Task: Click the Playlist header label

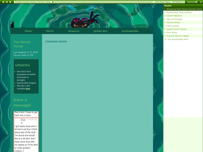Action: 168,6
